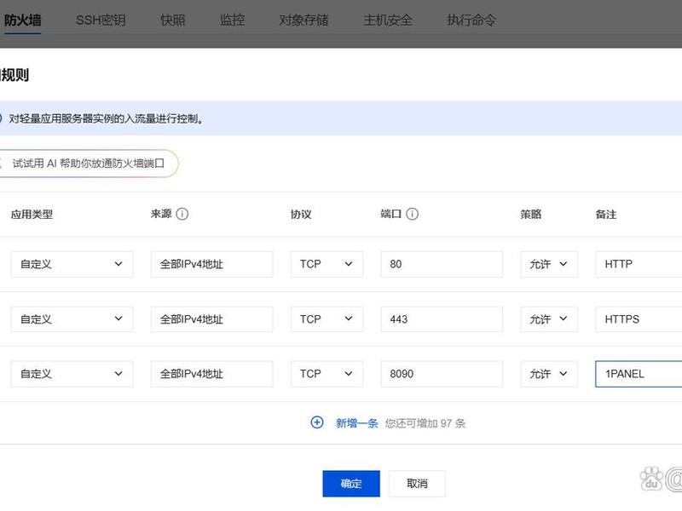Go to the 监控 tab
This screenshot has height=511, width=682.
point(232,20)
